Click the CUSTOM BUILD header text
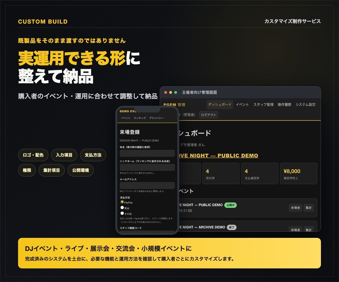339x282 pixels. [43, 22]
